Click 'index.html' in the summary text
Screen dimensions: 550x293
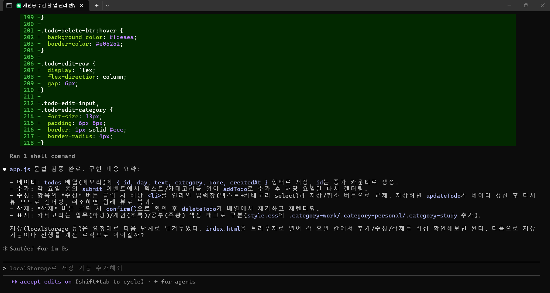(x=223, y=229)
